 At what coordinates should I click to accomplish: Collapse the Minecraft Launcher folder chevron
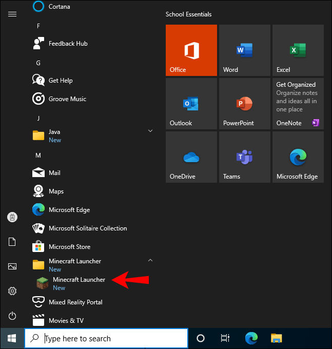pos(150,260)
